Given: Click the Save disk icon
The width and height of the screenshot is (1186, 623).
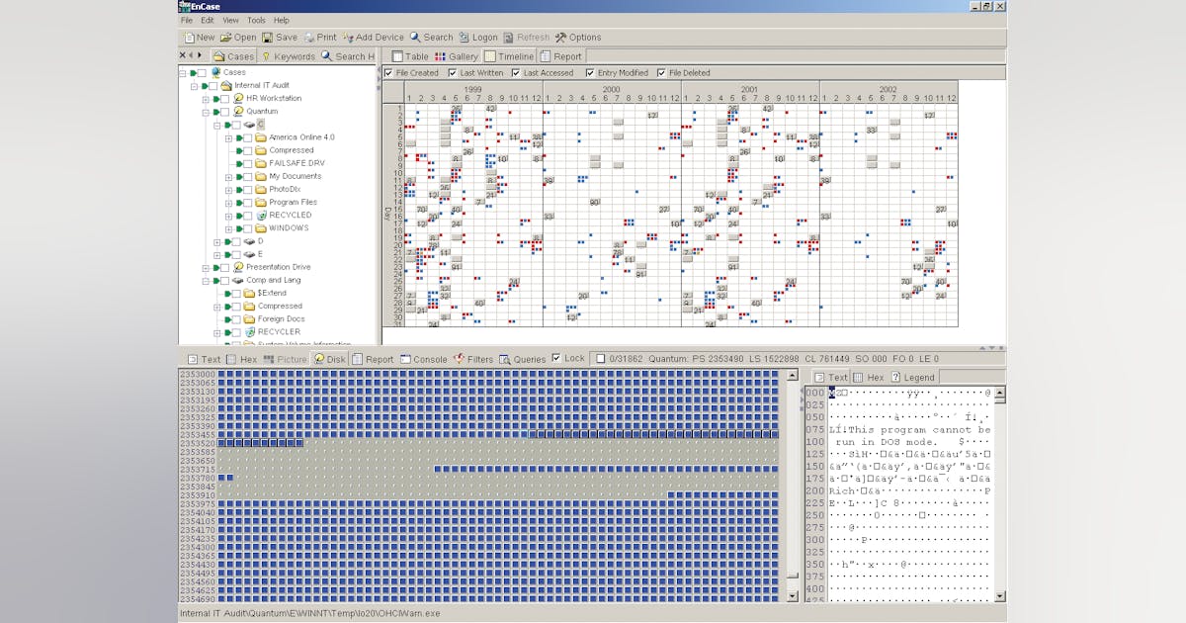Looking at the screenshot, I should pyautogui.click(x=268, y=38).
